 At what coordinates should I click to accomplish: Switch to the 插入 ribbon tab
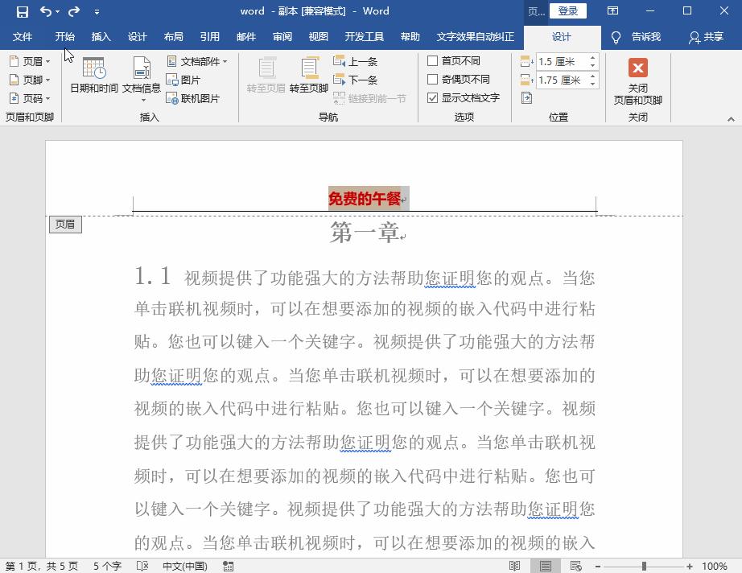(101, 36)
